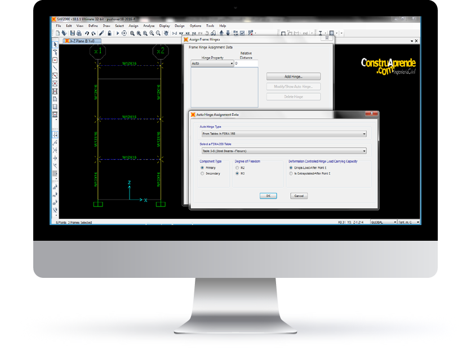Click the Move Up in list arrow
Viewport: 471px width, 360px height.
pyautogui.click(x=221, y=33)
